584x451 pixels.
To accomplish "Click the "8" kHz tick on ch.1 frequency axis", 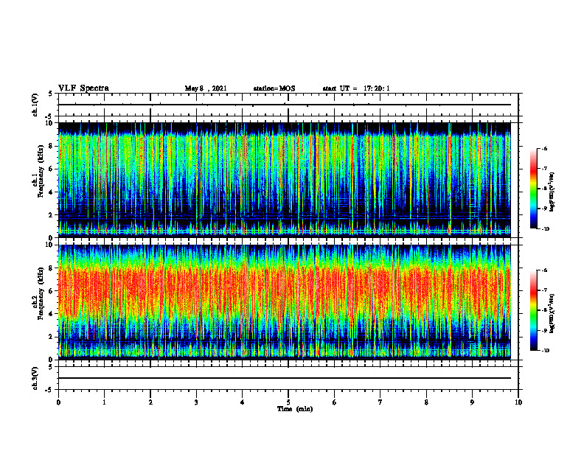I will pos(52,146).
